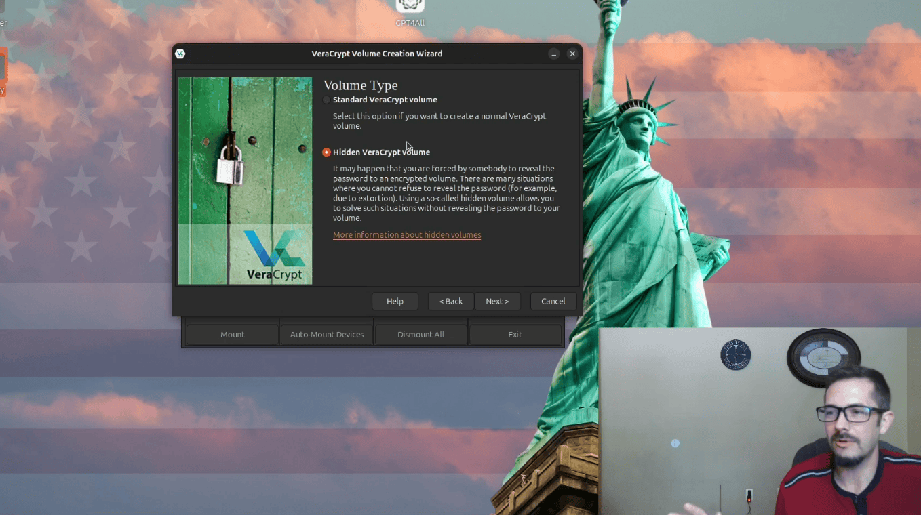Click Exit in VeraCrypt main window

(x=515, y=335)
